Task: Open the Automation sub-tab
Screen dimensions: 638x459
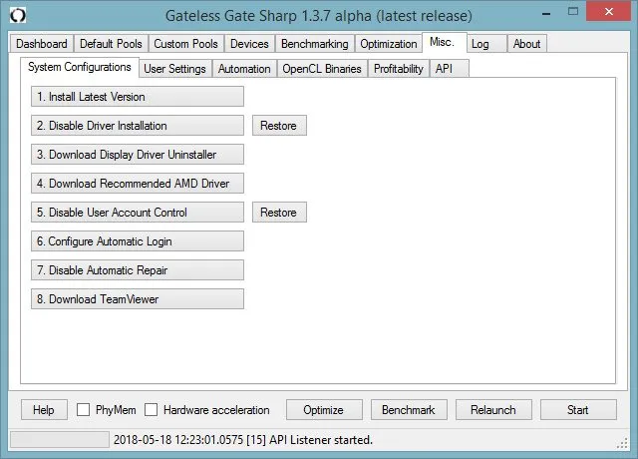Action: tap(244, 69)
